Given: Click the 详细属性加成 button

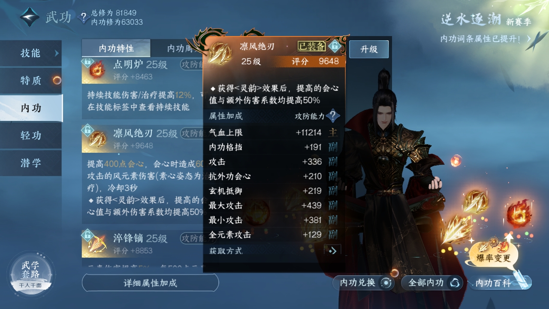Looking at the screenshot, I should (150, 283).
